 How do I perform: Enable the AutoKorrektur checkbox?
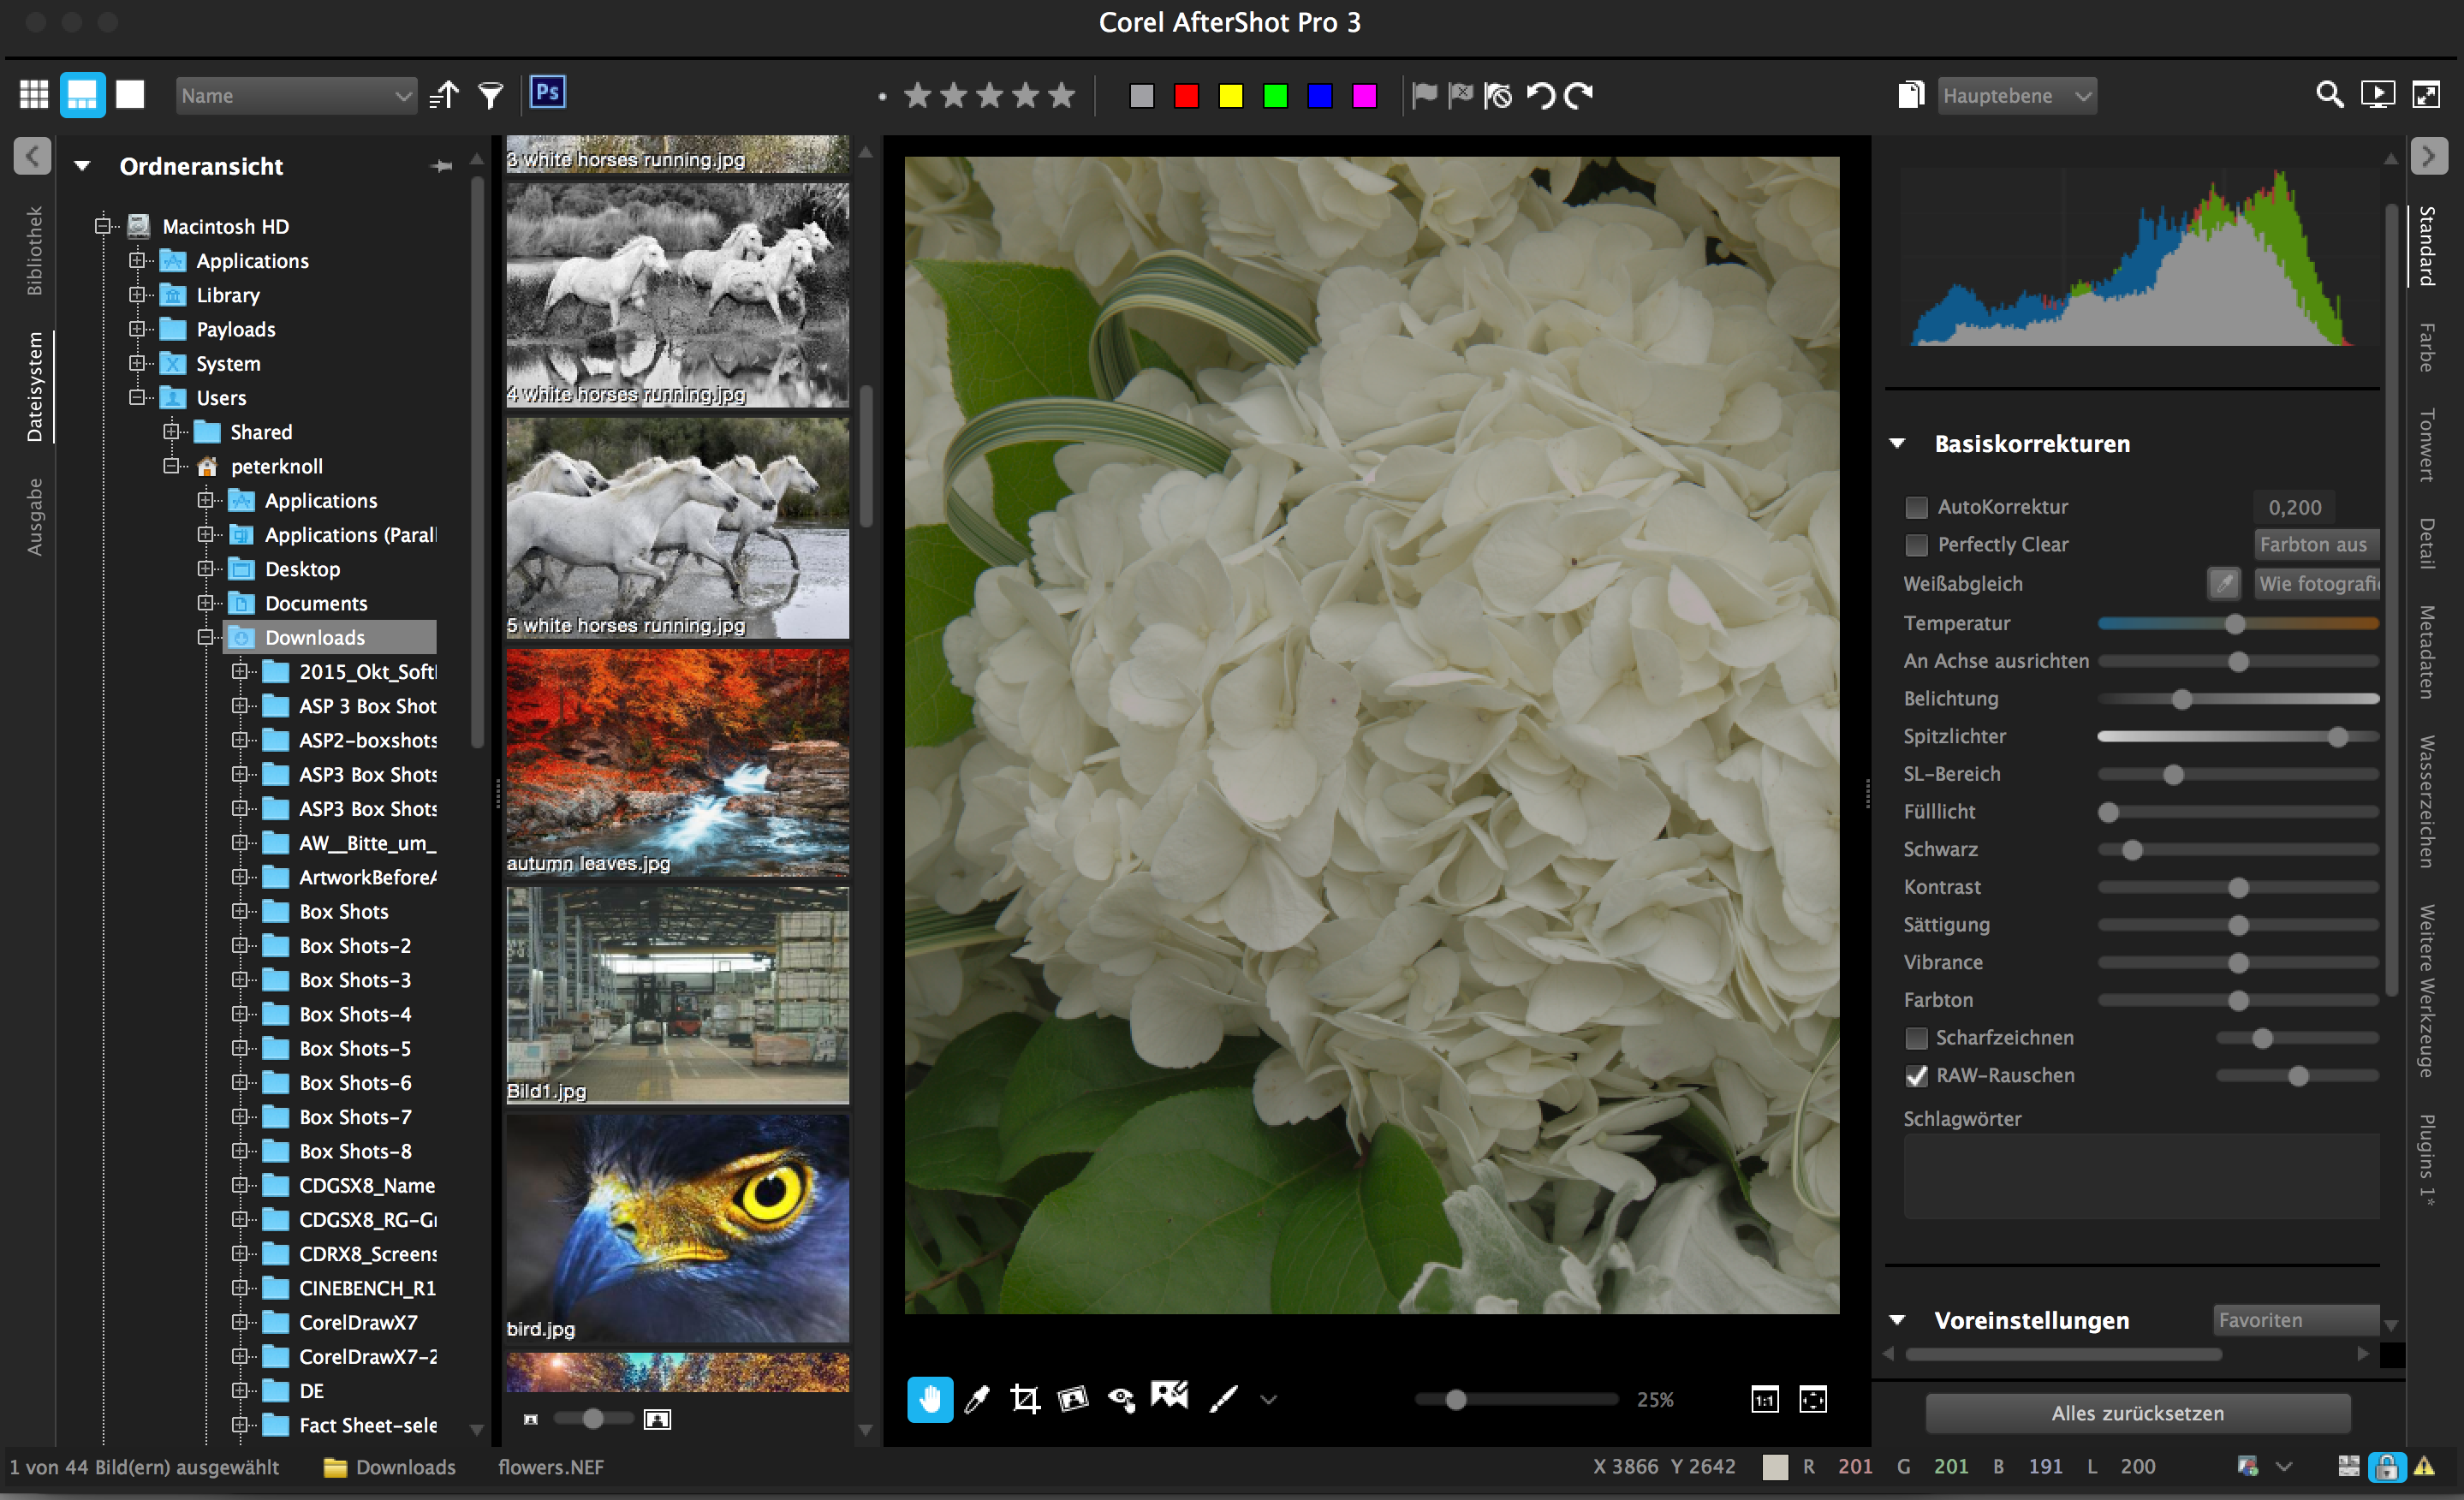[x=1917, y=507]
